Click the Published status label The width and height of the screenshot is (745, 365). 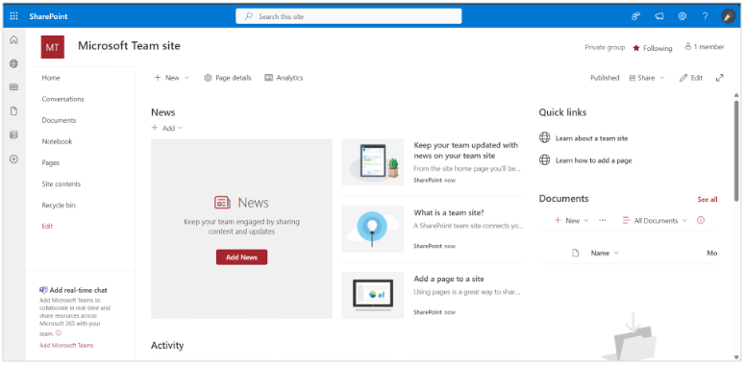coord(605,78)
